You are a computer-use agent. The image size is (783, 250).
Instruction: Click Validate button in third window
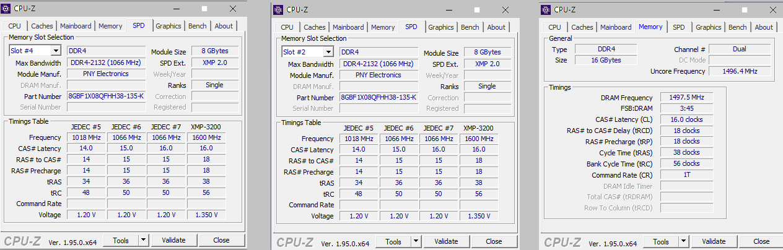click(714, 241)
